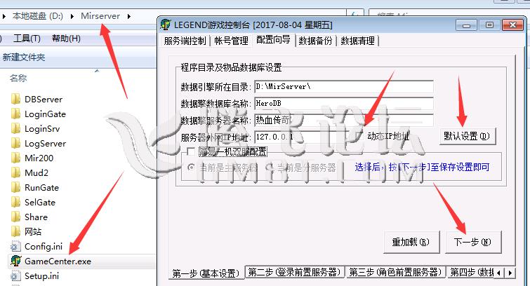Click the 默认设置 button
Screen dimensions: 530x286
point(466,135)
